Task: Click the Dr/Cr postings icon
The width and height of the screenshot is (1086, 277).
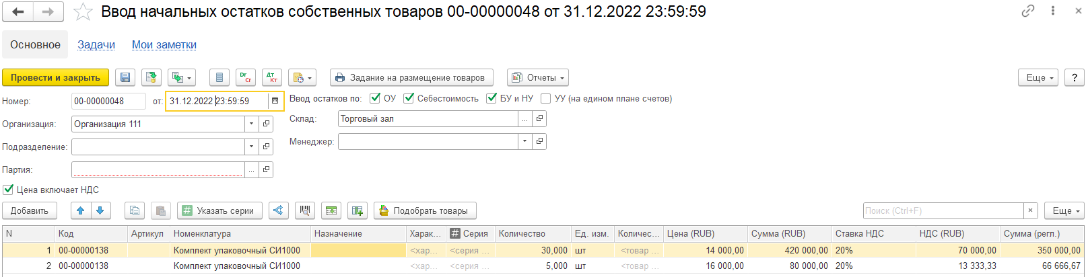Action: click(x=246, y=78)
